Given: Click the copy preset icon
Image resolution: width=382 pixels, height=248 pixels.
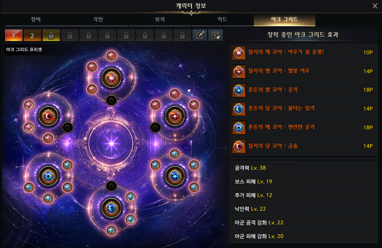Looking at the screenshot, I should [x=216, y=35].
